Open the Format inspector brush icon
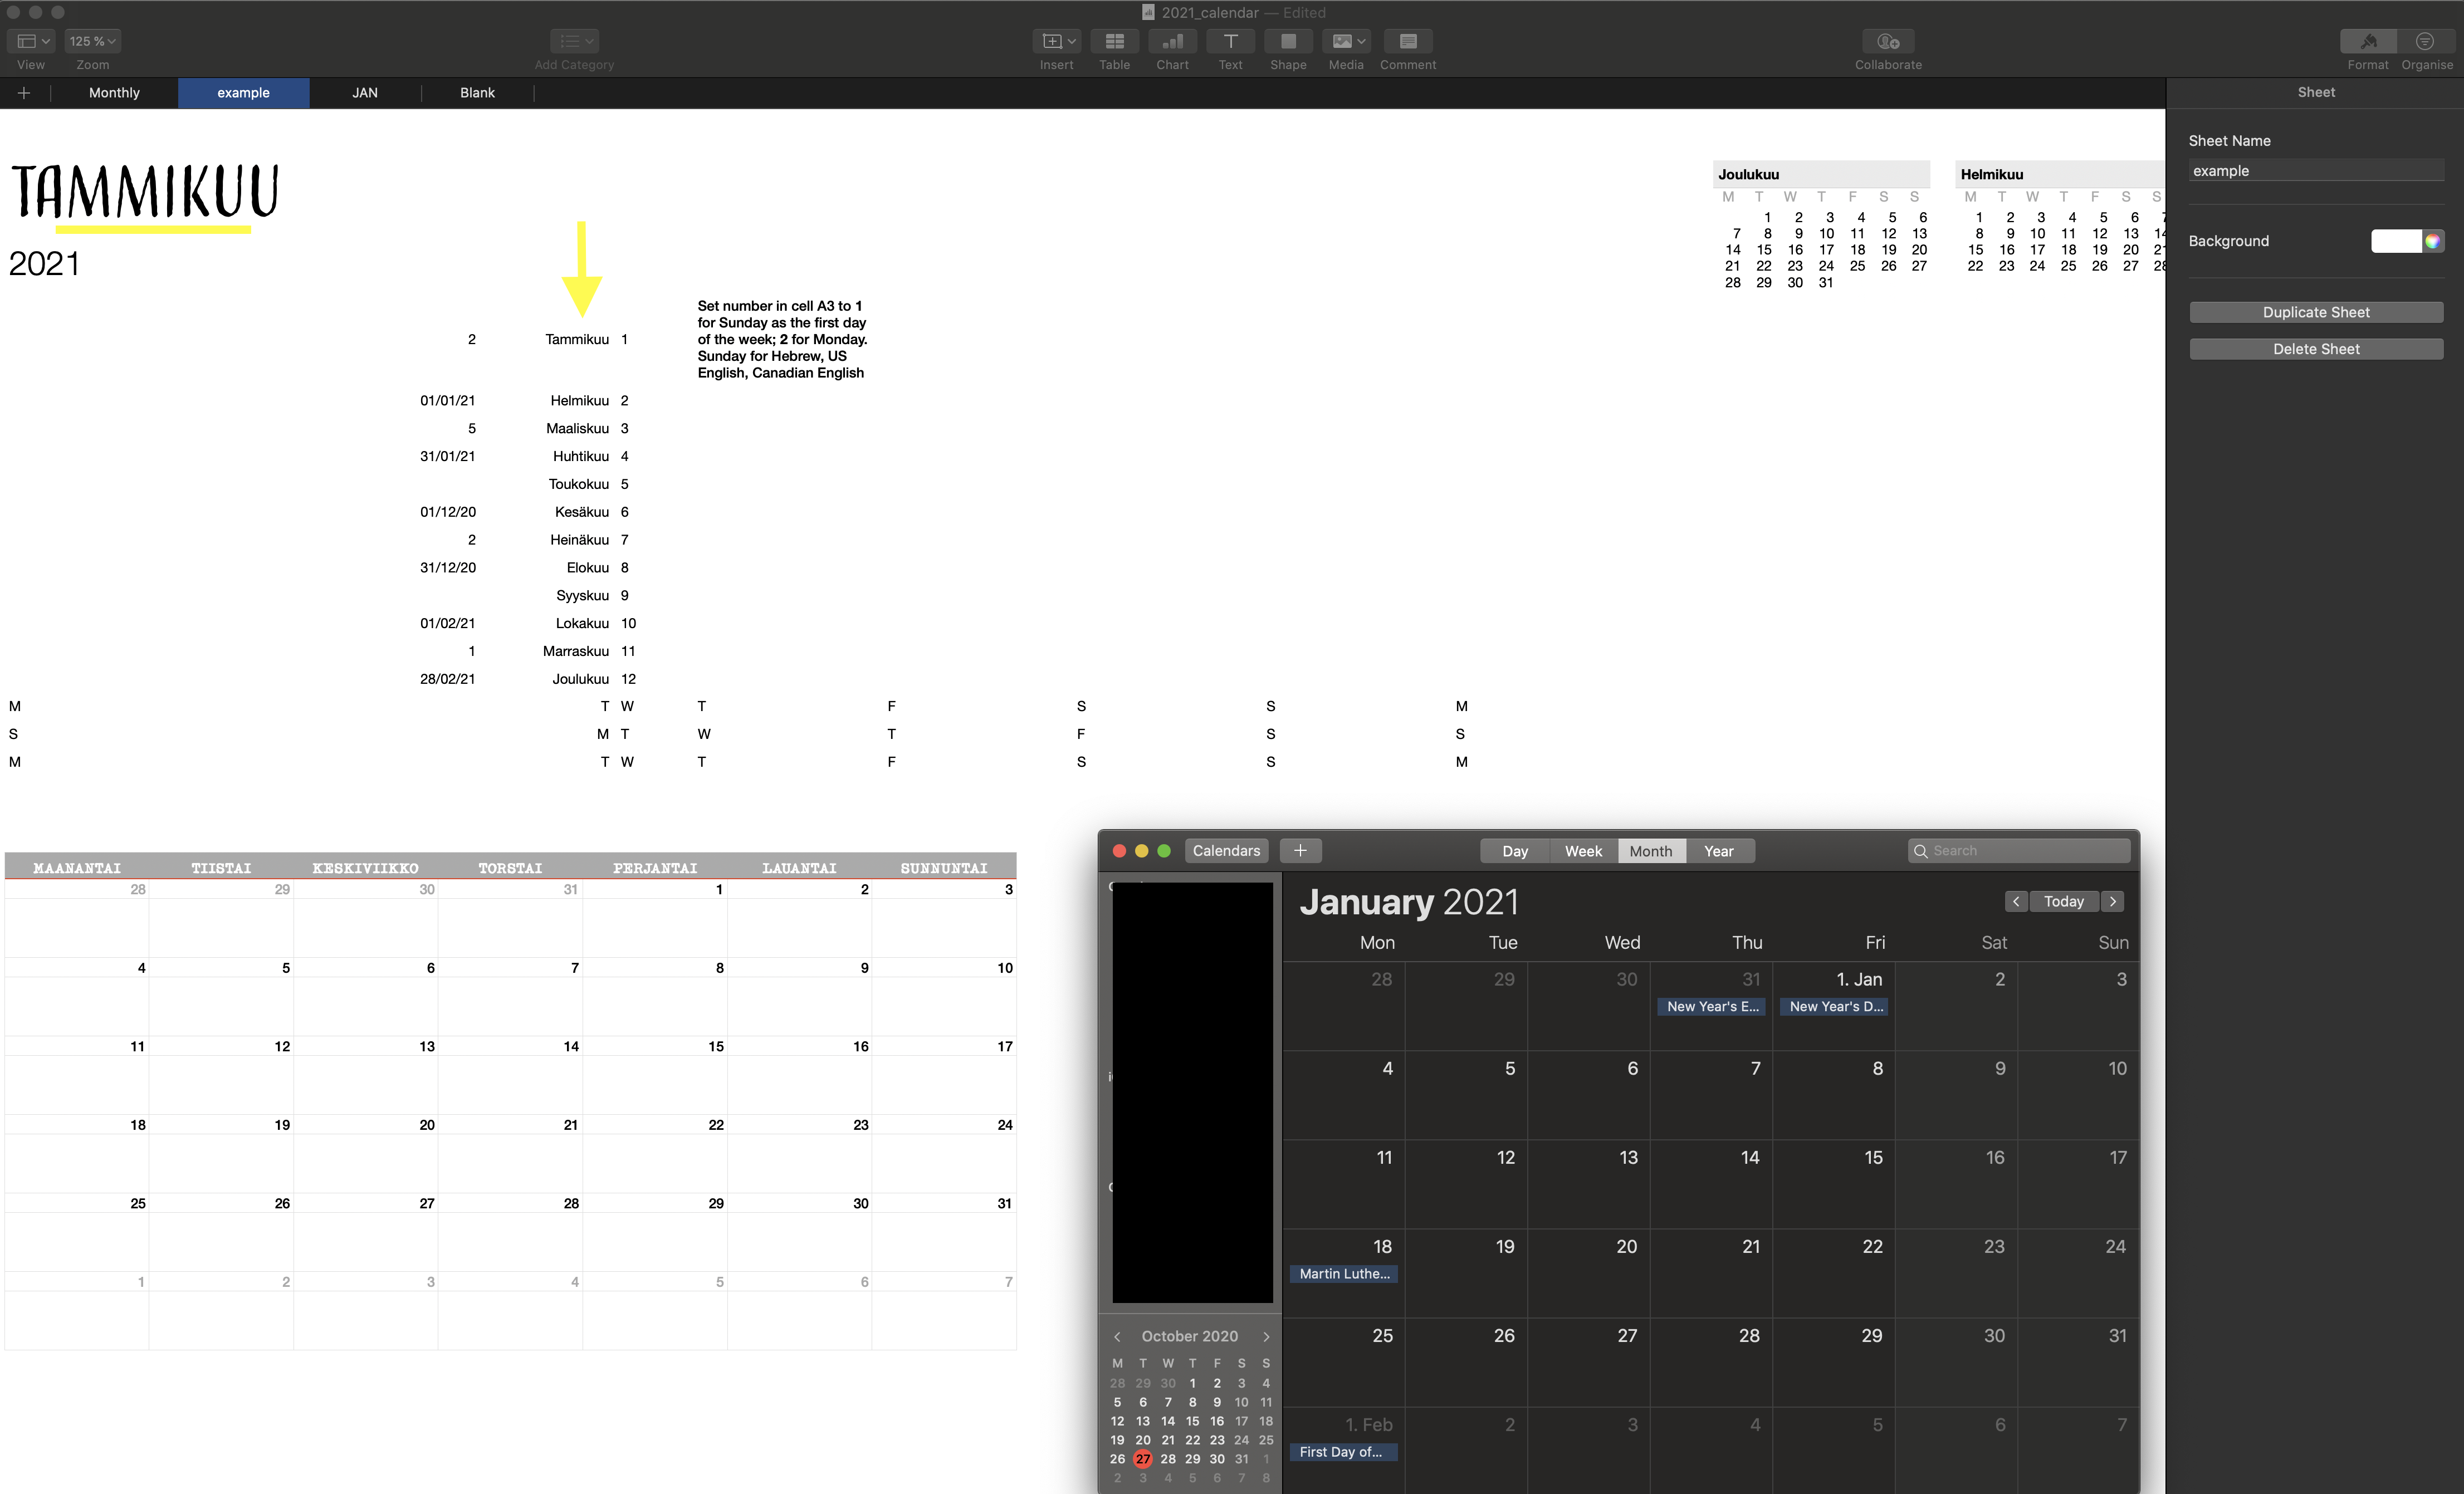 pyautogui.click(x=2367, y=41)
